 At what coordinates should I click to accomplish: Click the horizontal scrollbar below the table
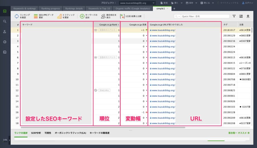[103, 128]
